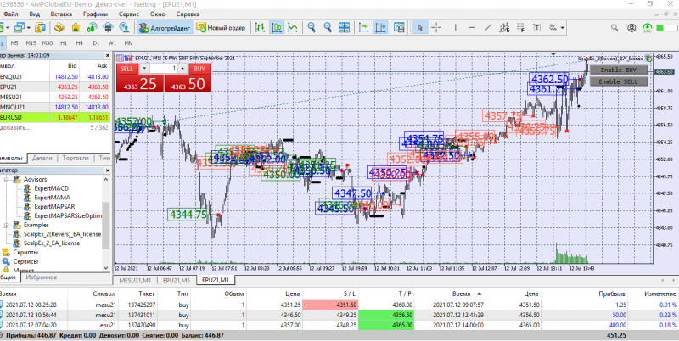
Task: Switch timeframe to M30
Action: (x=48, y=43)
